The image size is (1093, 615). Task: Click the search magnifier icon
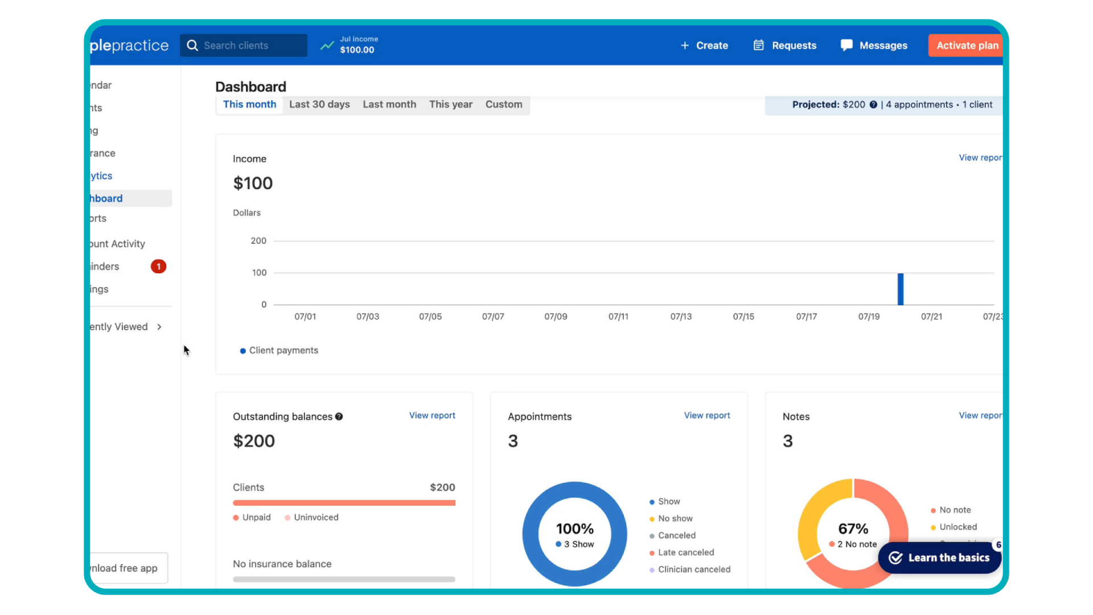coord(192,46)
